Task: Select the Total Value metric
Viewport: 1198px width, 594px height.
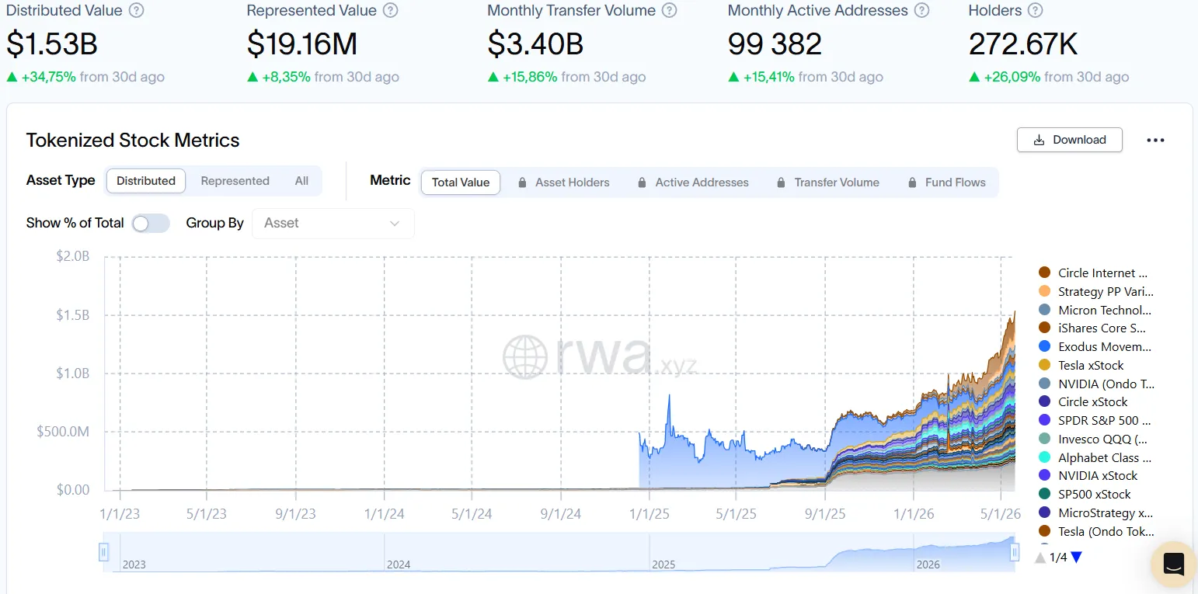Action: (x=461, y=182)
